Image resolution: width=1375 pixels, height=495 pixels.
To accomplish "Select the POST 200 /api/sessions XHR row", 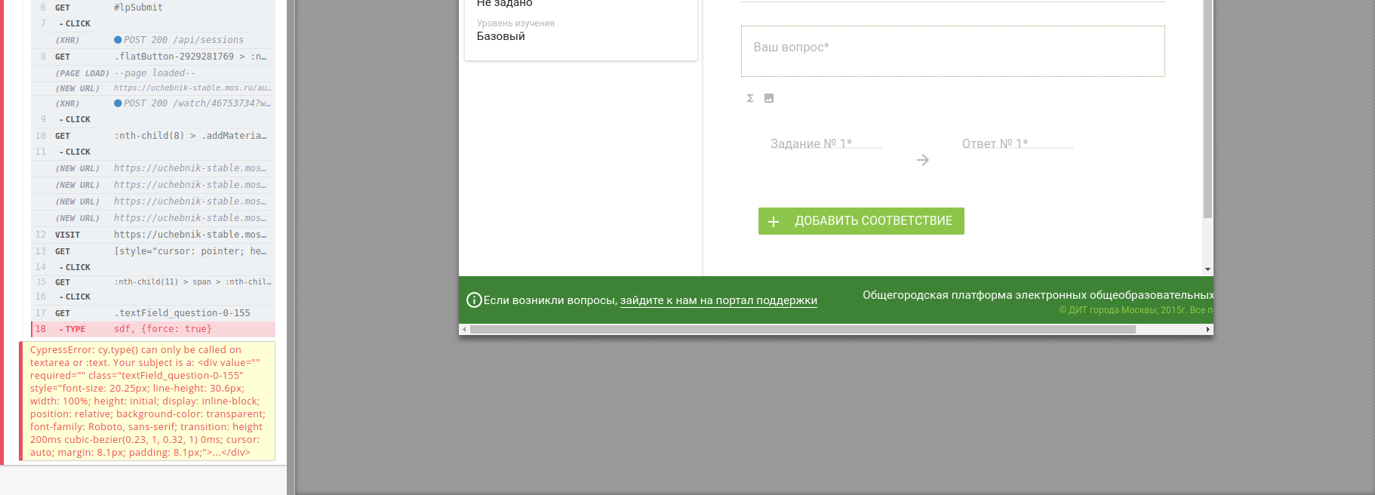I will click(153, 40).
